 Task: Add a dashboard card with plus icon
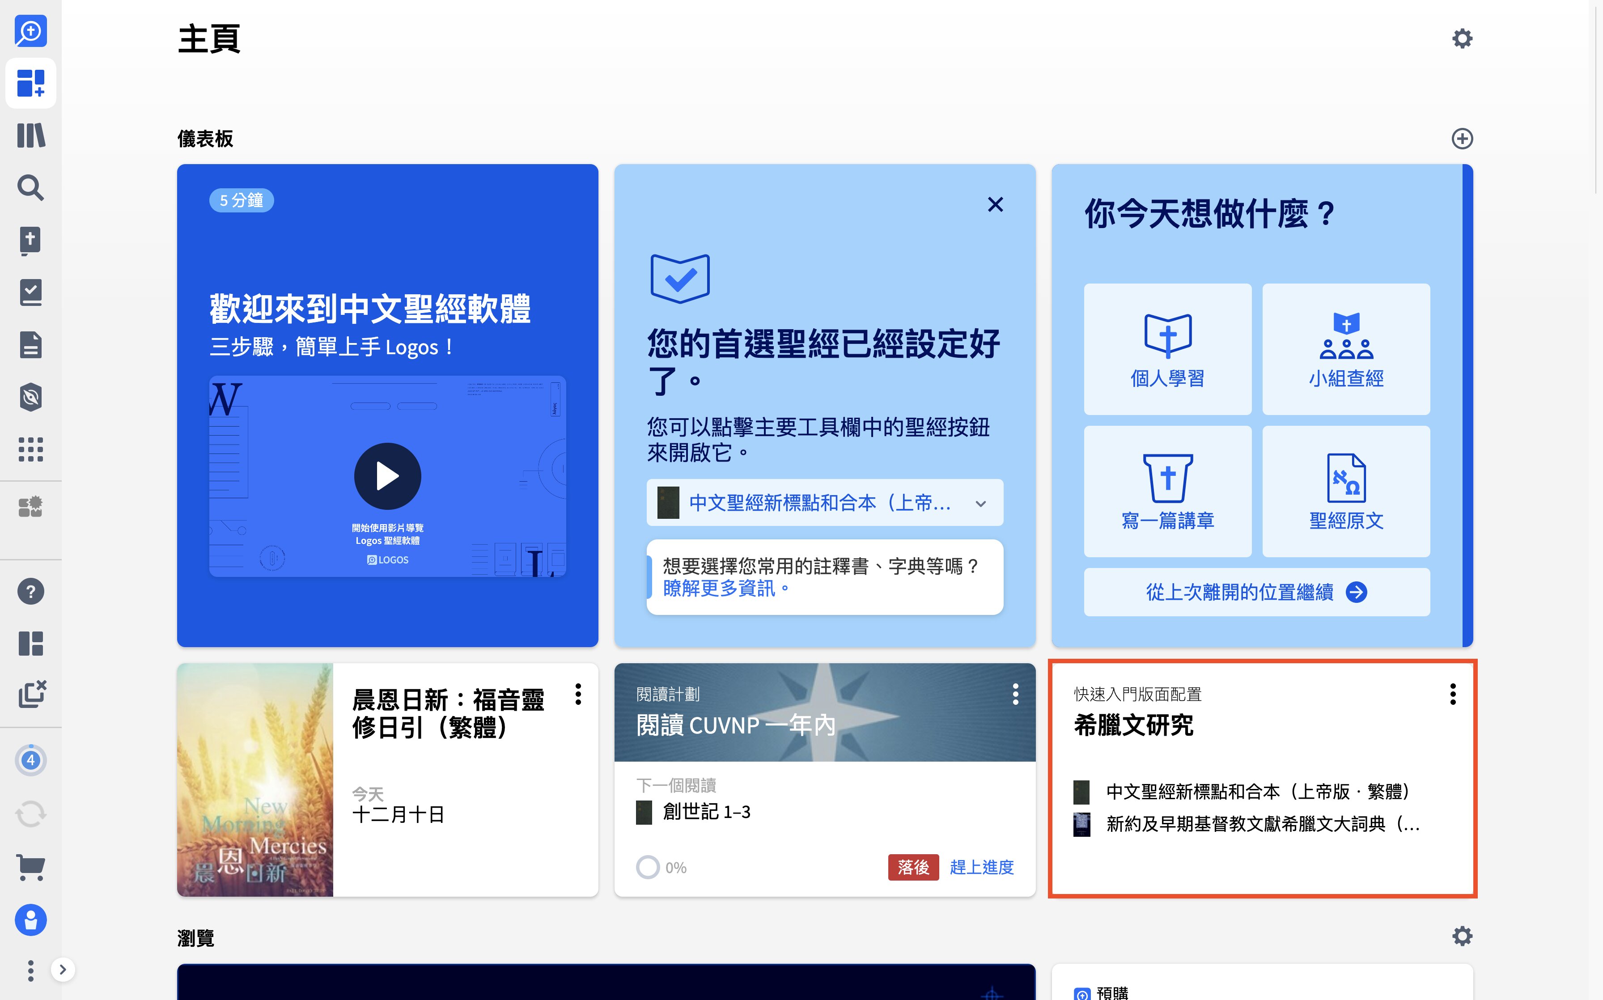1462,138
